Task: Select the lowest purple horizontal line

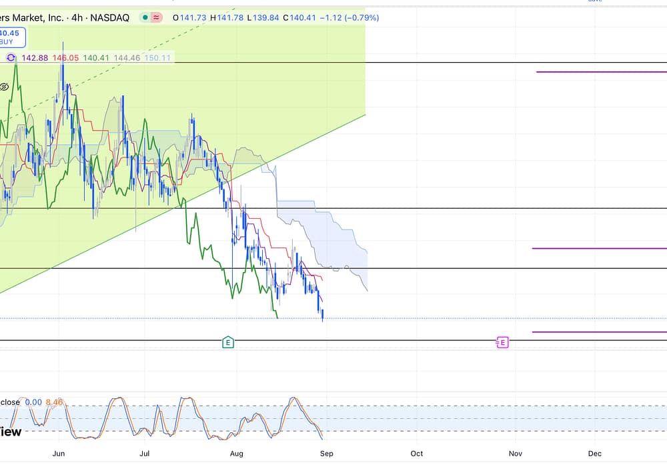Action: click(x=600, y=332)
